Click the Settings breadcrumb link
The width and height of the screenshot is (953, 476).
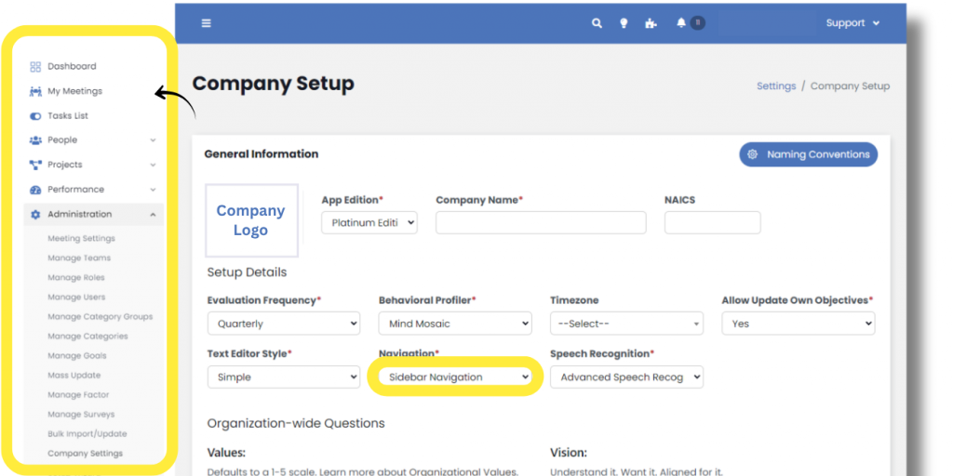tap(775, 86)
